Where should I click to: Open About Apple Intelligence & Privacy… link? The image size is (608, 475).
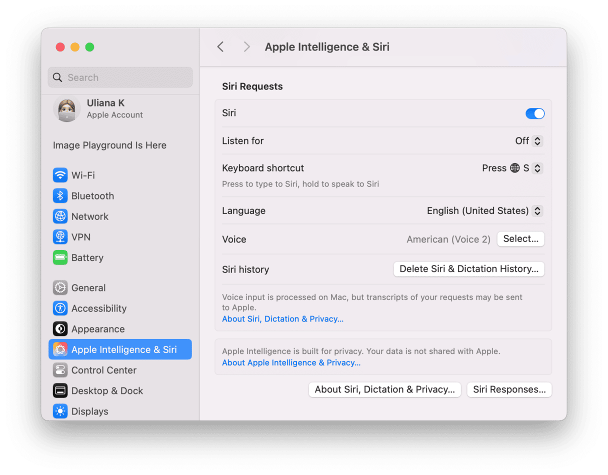pyautogui.click(x=291, y=363)
